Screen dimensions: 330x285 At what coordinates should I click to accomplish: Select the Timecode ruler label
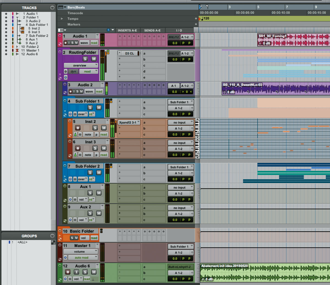point(75,13)
